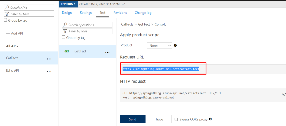Click the Product info icon

[x=175, y=46]
